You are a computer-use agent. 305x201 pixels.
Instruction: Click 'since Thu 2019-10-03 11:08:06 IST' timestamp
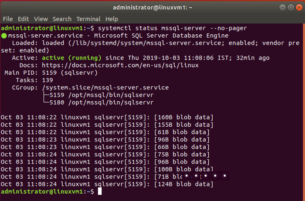tap(168, 58)
